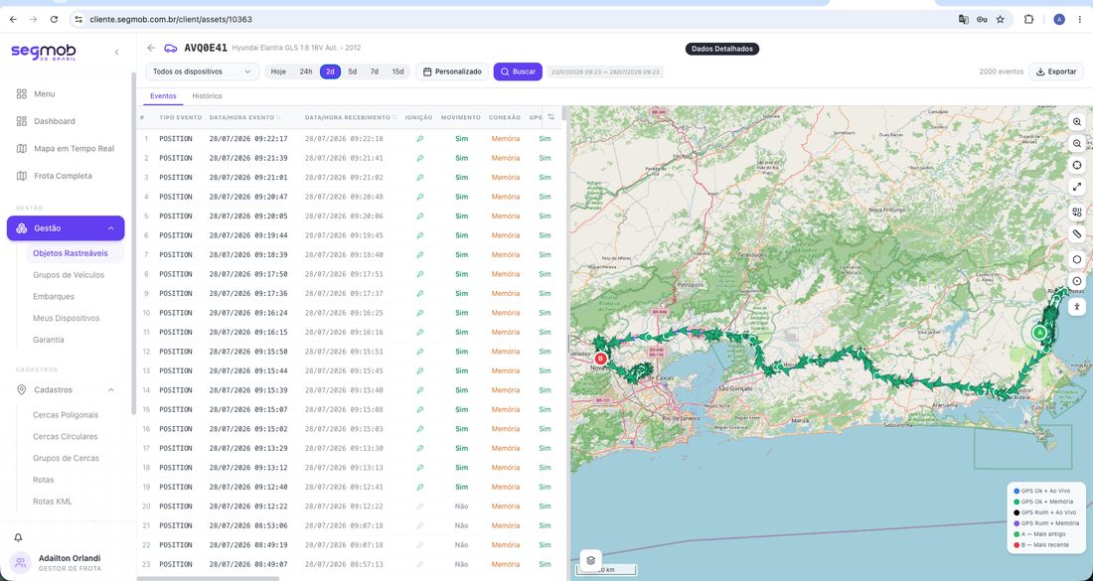Open the Personalizado date range picker
This screenshot has width=1093, height=581.
click(x=452, y=72)
